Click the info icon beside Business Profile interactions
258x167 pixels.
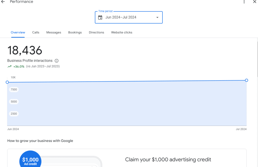tap(57, 61)
